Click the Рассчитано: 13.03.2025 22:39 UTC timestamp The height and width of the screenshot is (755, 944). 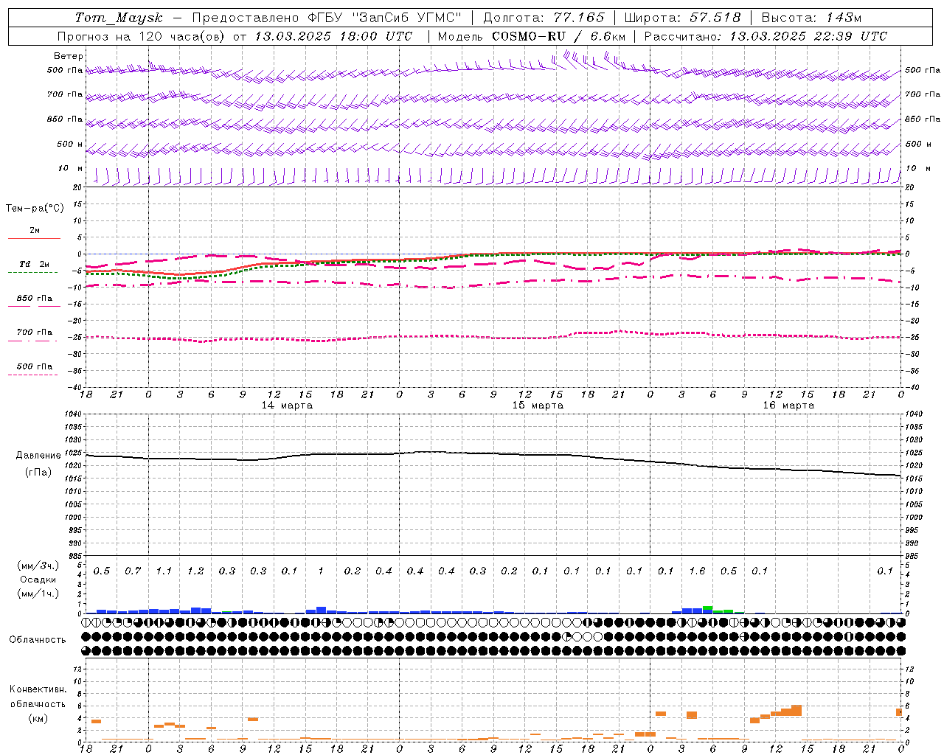[x=766, y=36]
